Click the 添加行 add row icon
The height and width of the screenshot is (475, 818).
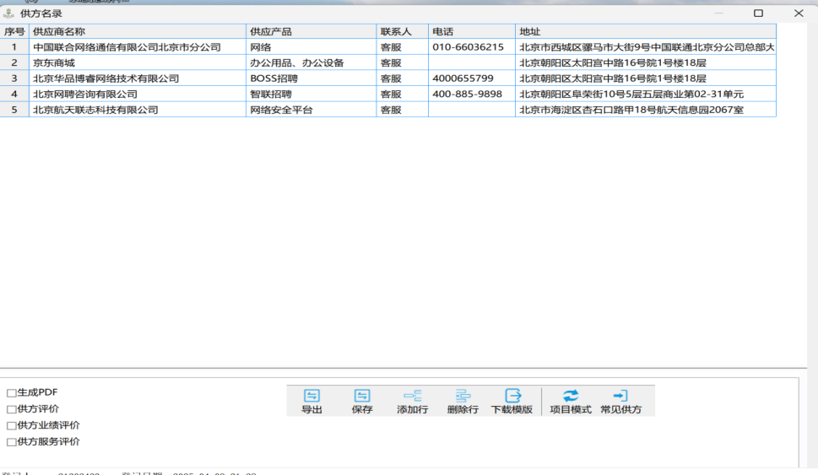click(x=412, y=396)
